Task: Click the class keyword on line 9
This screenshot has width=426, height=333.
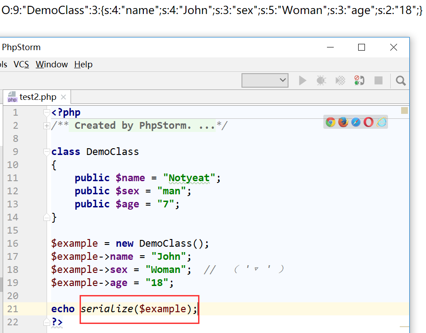Action: 66,151
